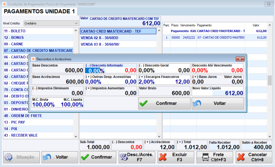Screen dimensions: 275x167
Task: Click the percent icon on Desc./Acrés.
Action: point(124,157)
